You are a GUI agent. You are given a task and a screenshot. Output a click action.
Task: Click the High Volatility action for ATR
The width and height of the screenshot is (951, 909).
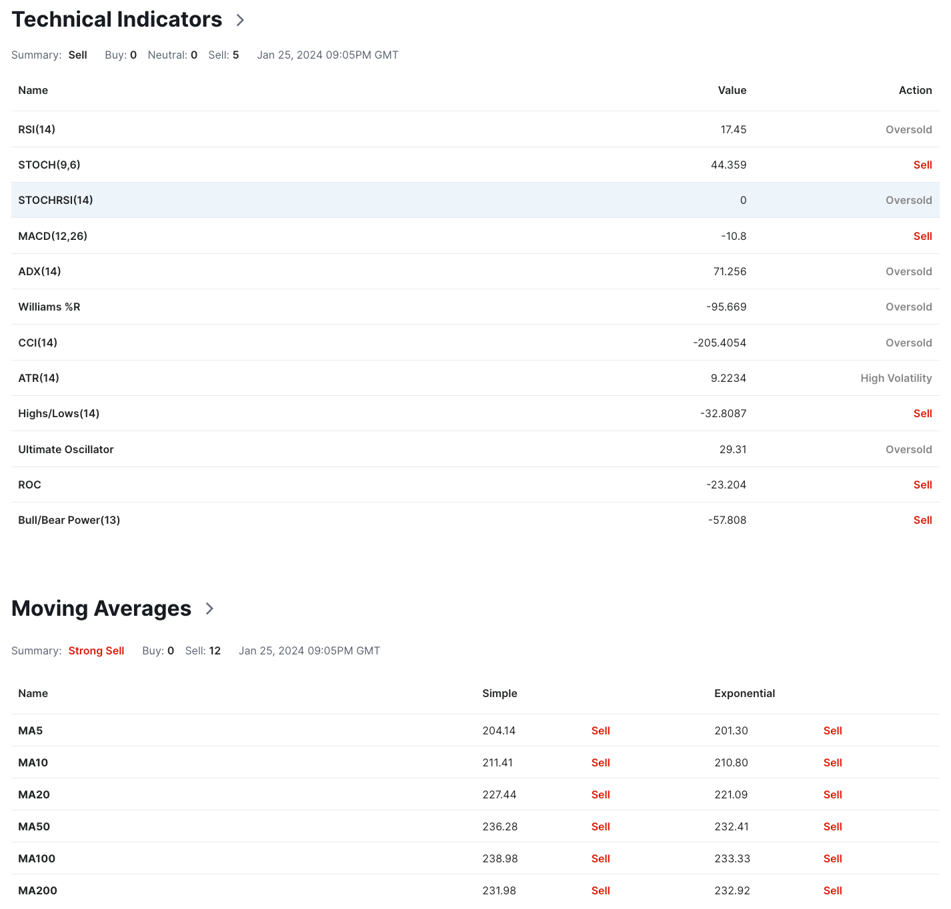896,378
